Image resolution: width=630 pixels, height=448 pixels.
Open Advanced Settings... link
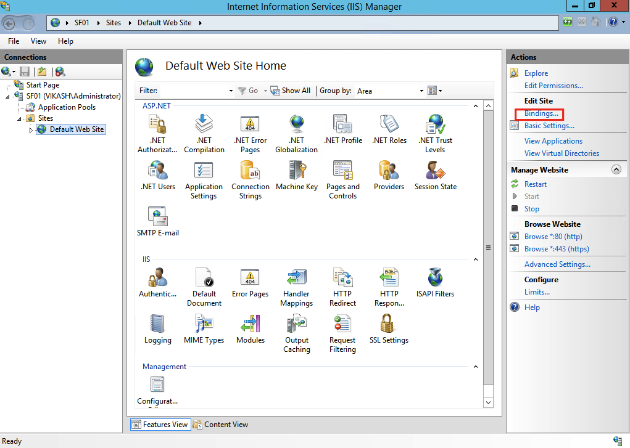coord(557,264)
